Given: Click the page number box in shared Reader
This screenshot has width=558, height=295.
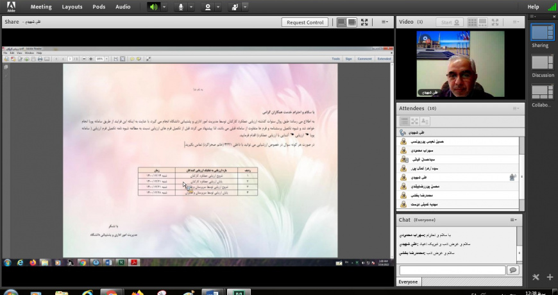Looking at the screenshot, I should click(70, 59).
